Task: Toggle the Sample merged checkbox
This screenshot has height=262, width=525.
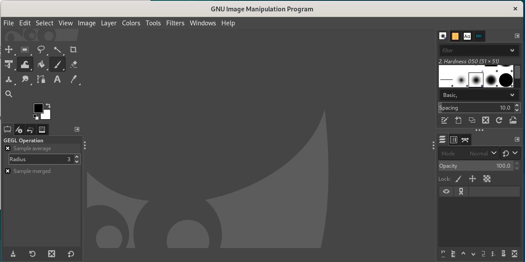Action: tap(7, 171)
